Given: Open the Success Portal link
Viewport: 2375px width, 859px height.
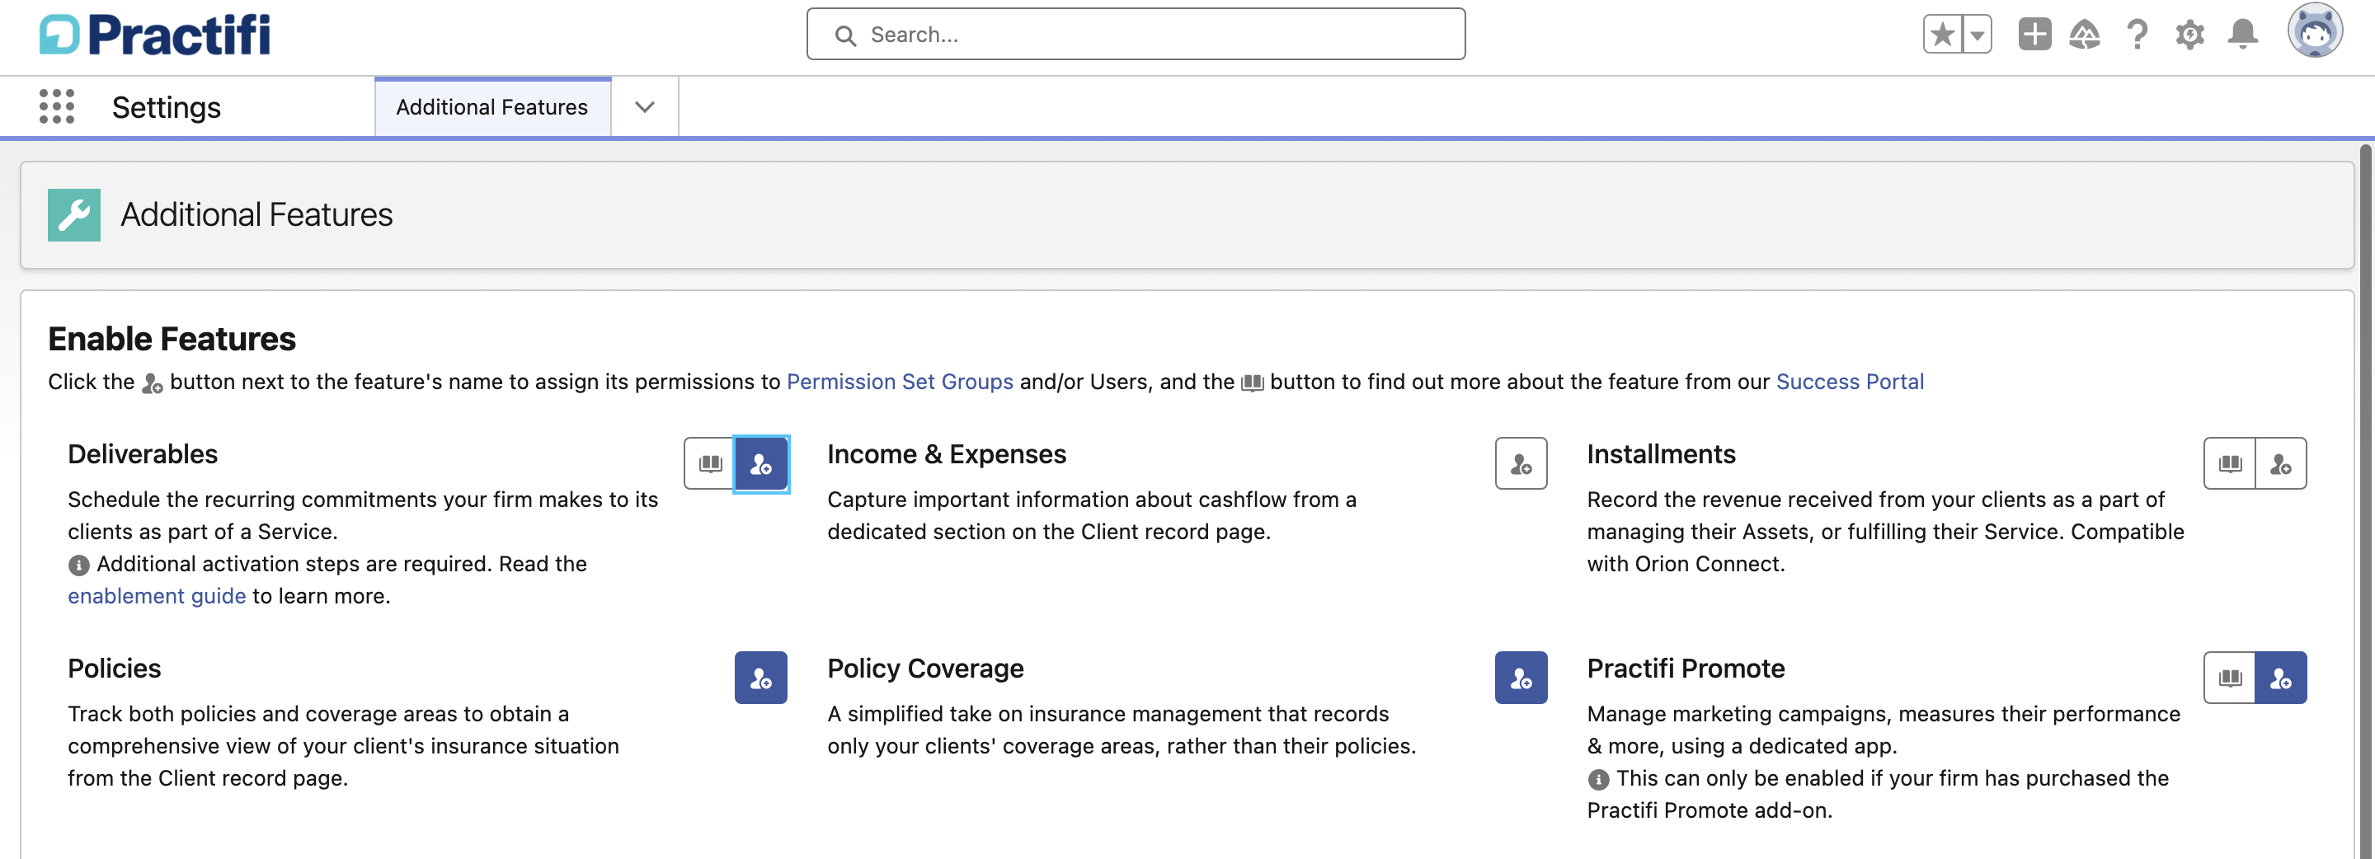Looking at the screenshot, I should point(1849,382).
